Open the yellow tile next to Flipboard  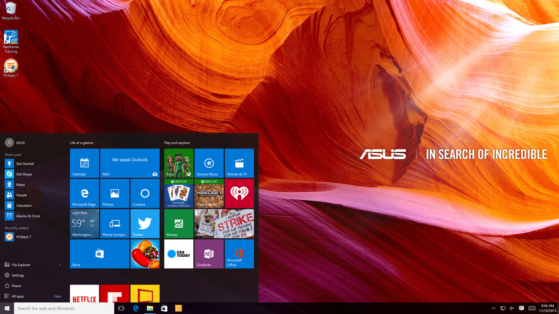(x=145, y=293)
